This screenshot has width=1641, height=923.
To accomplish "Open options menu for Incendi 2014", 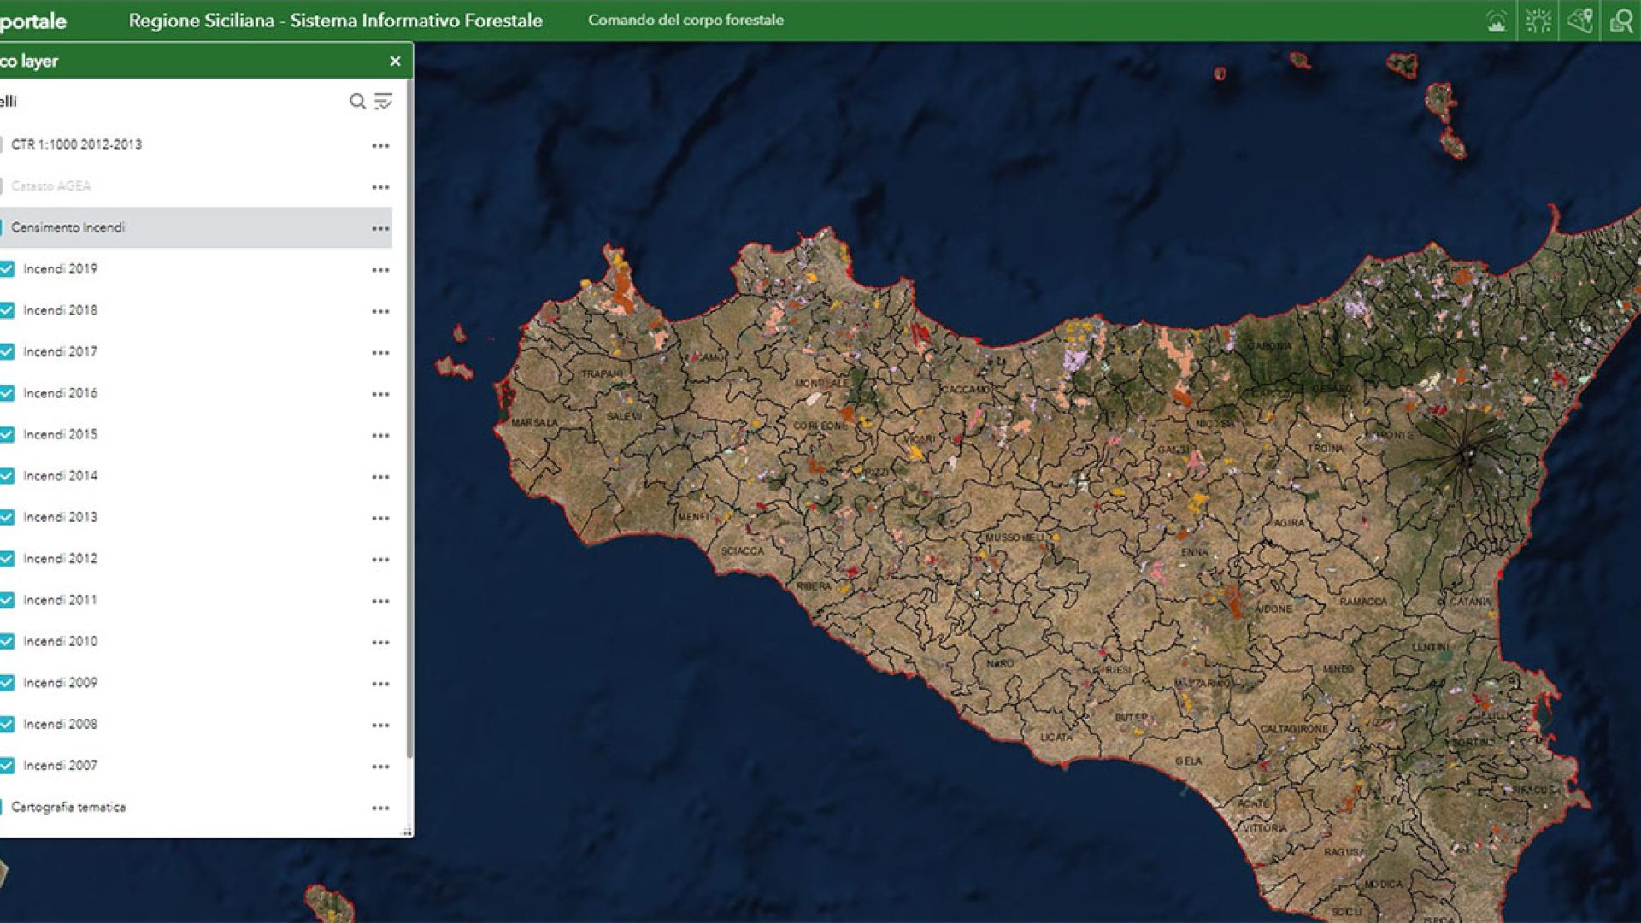I will click(x=380, y=478).
